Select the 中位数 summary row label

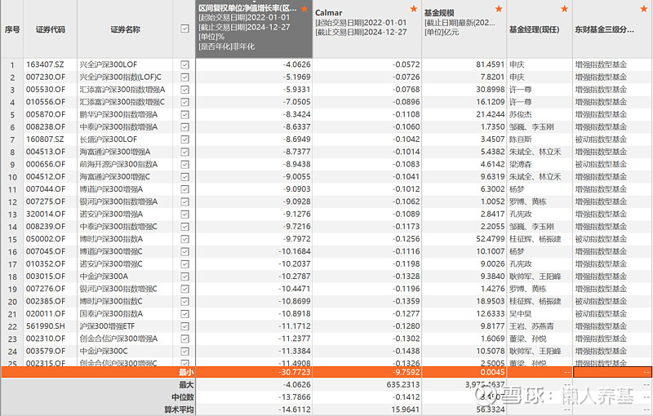pyautogui.click(x=182, y=397)
